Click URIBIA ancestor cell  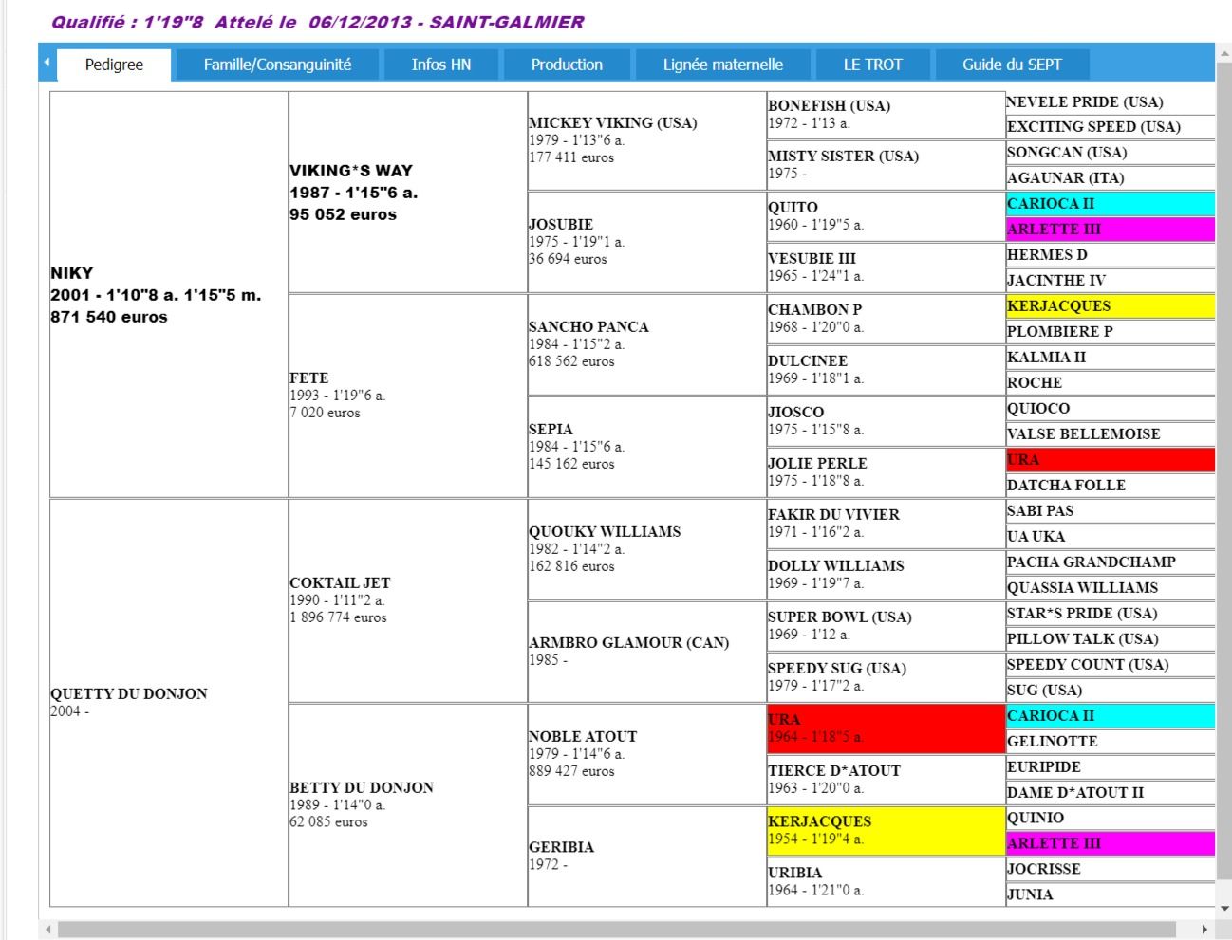click(887, 882)
